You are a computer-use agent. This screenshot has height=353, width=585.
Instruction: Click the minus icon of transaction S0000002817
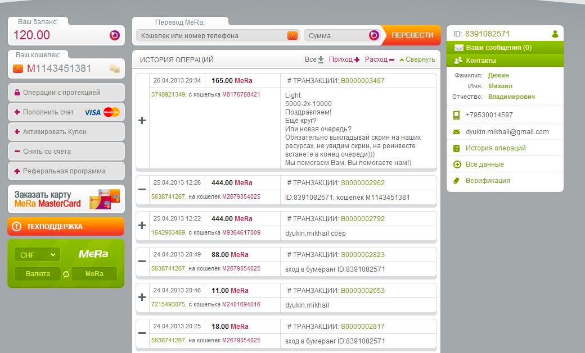pos(142,333)
